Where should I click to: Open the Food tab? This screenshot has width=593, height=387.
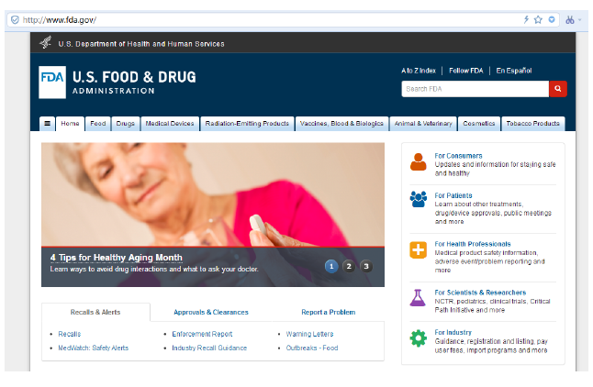click(x=97, y=124)
